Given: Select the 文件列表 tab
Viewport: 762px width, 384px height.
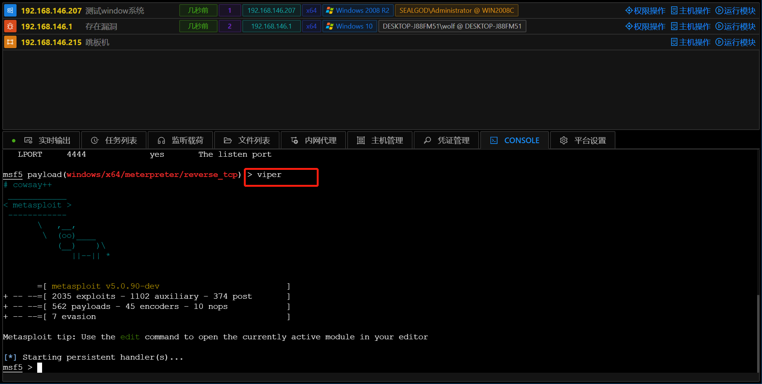Looking at the screenshot, I should click(247, 140).
